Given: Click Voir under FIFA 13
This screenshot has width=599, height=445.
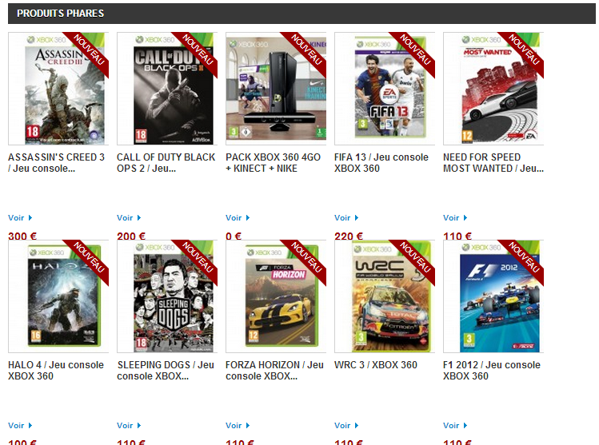Looking at the screenshot, I should (346, 218).
